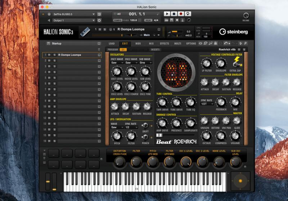Click the Loop transport button
Screen dimensions: 288x201
coord(188,14)
